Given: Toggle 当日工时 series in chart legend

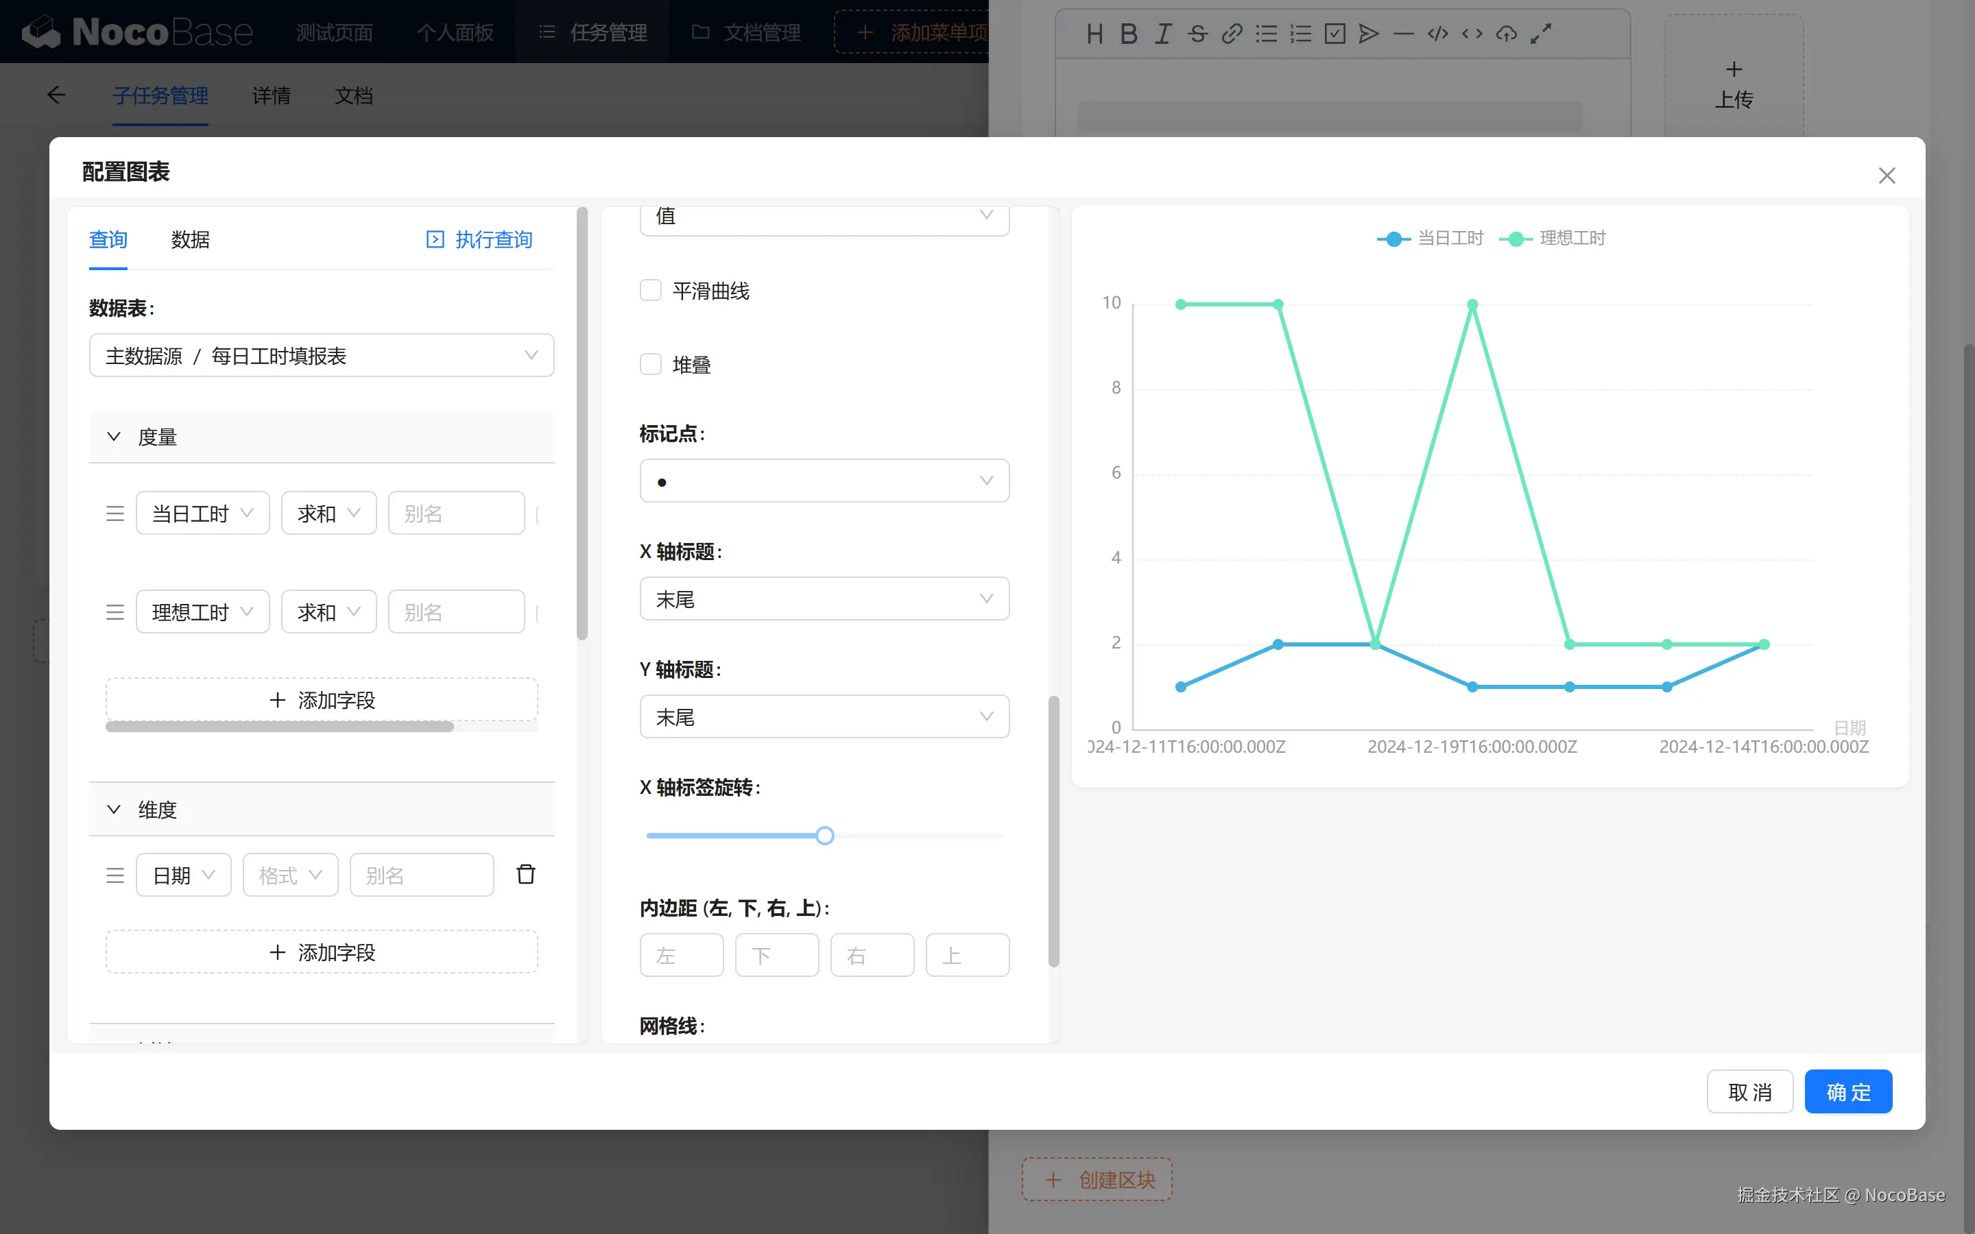Looking at the screenshot, I should (1430, 239).
